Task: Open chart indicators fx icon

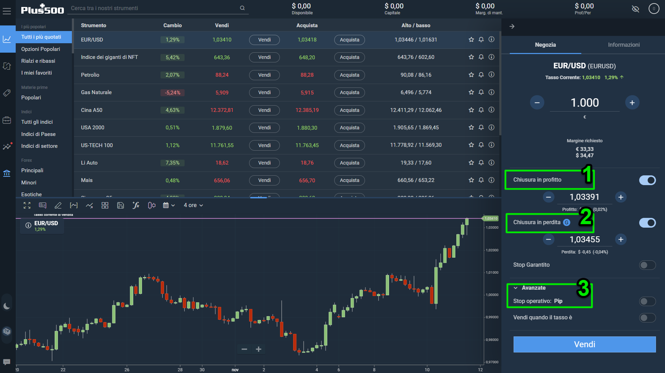Action: pos(136,205)
